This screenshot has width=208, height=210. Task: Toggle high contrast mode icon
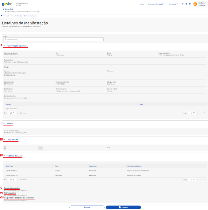(190, 4)
